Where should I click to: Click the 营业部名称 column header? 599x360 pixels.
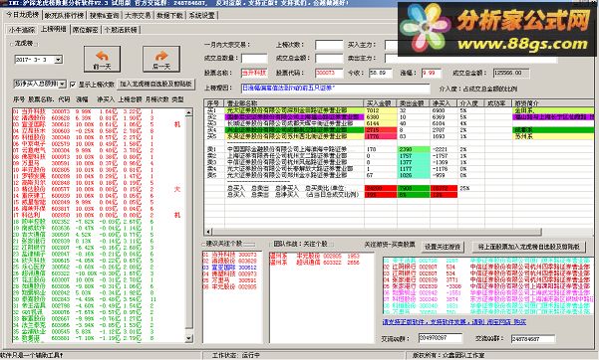coord(294,103)
